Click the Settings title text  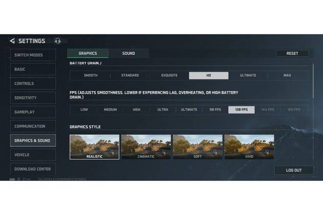click(32, 41)
